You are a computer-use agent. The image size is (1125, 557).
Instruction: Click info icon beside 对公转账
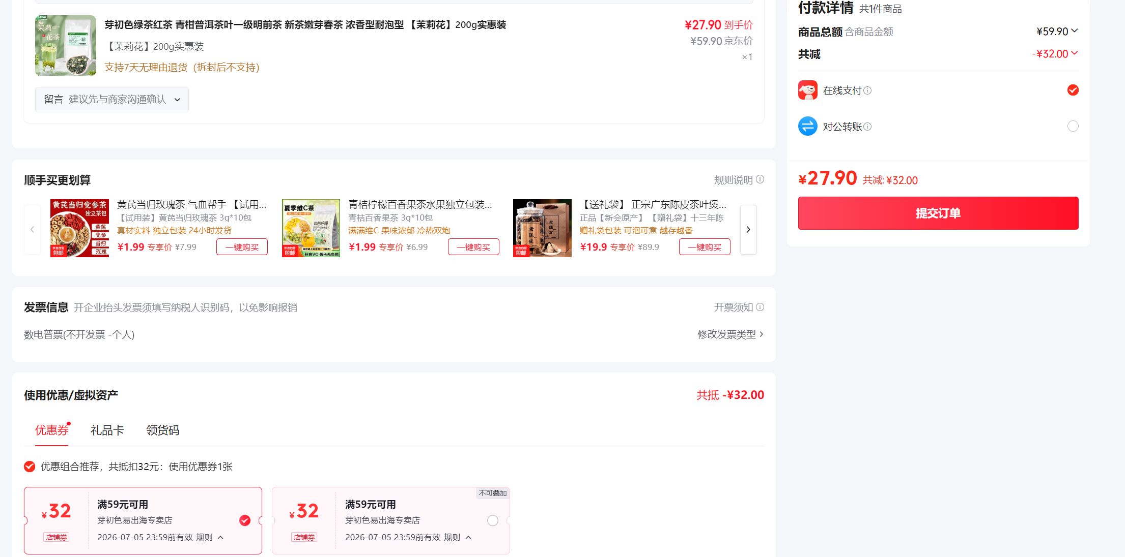[867, 127]
